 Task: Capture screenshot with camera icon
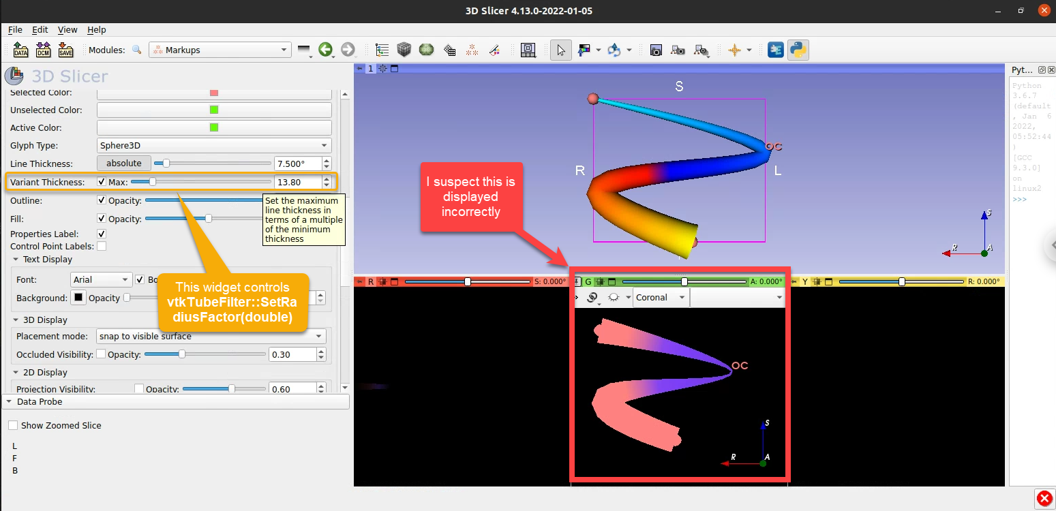click(x=656, y=50)
